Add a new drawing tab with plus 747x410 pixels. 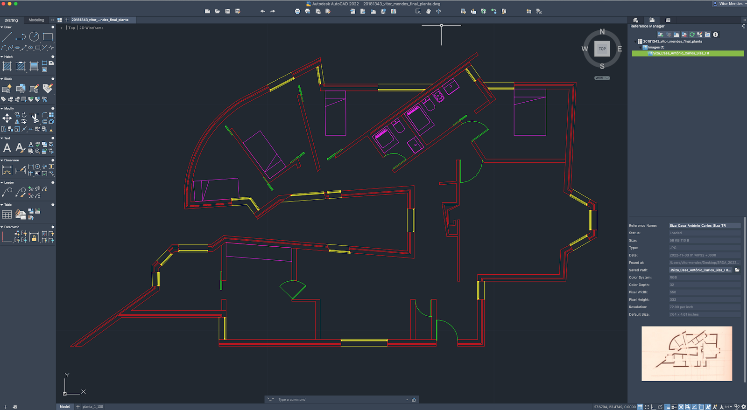click(x=66, y=20)
